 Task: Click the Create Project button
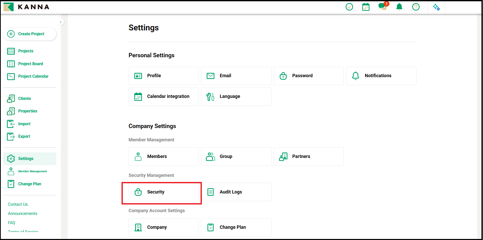pos(30,34)
